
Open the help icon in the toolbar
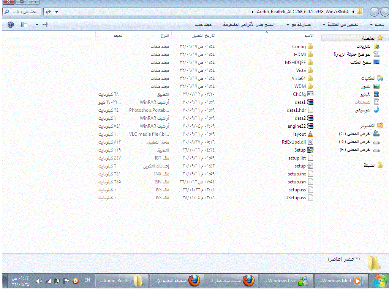[10, 25]
